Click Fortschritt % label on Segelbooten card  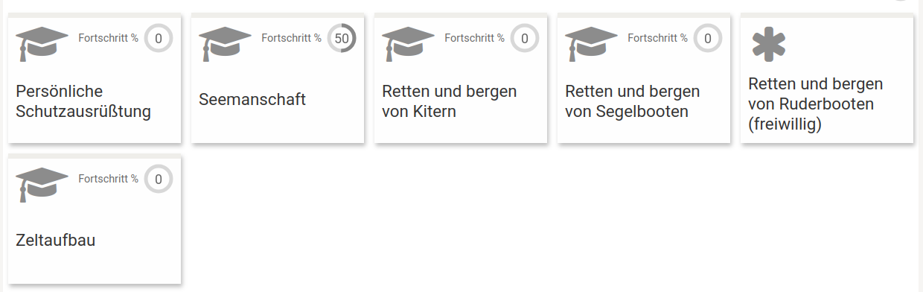point(658,38)
